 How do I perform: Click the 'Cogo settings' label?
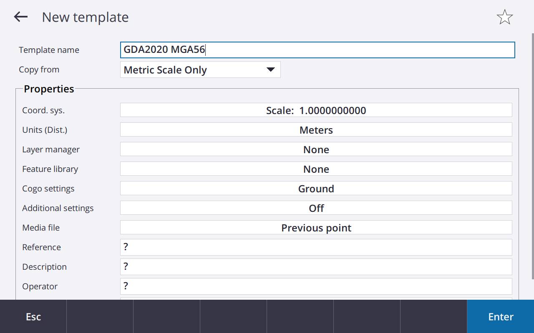coord(48,189)
